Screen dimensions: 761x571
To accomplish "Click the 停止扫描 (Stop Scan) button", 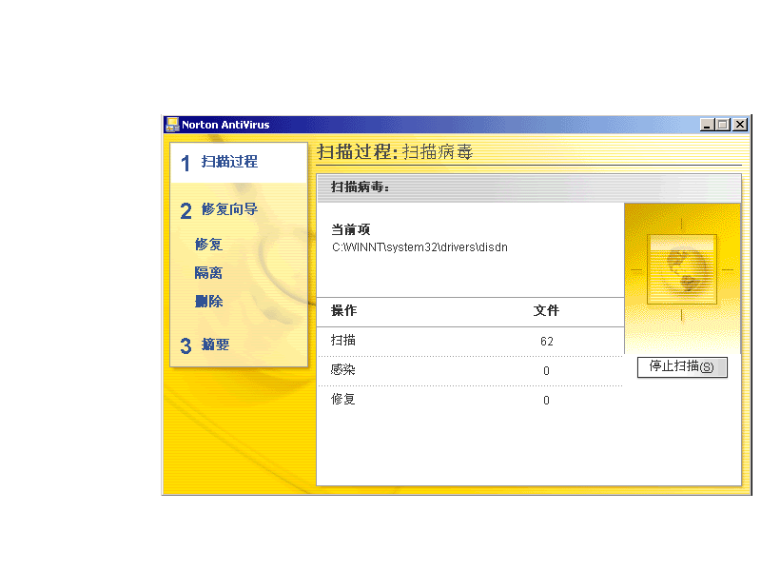I will [x=682, y=367].
